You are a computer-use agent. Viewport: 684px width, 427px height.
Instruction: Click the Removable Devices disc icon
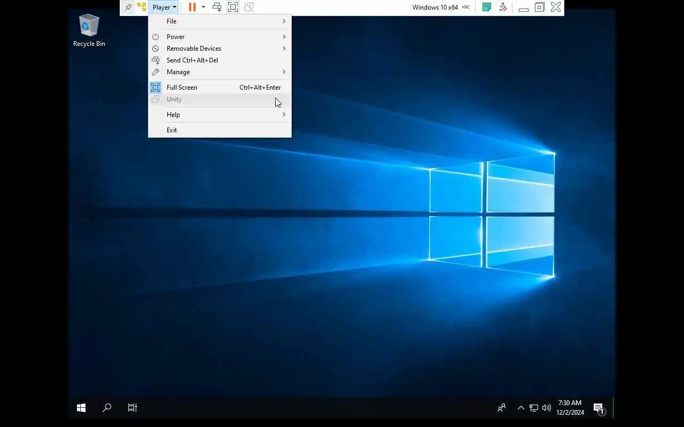coord(156,49)
